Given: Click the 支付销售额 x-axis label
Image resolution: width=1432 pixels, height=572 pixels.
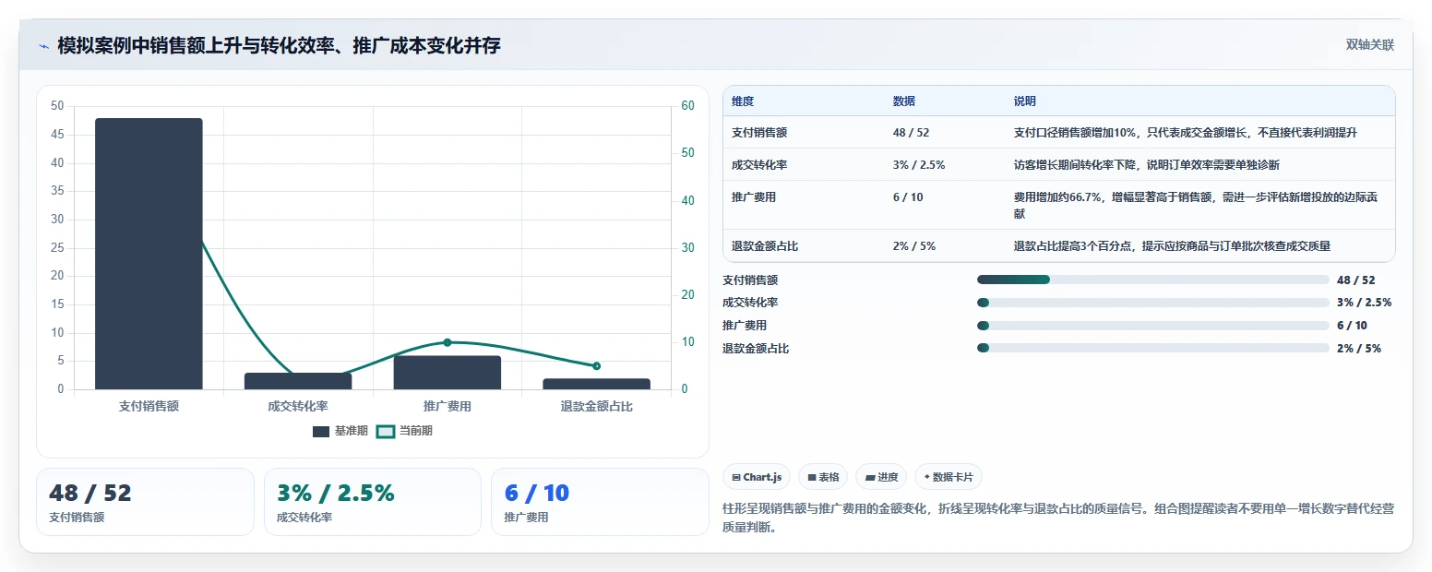Looking at the screenshot, I should coord(149,406).
